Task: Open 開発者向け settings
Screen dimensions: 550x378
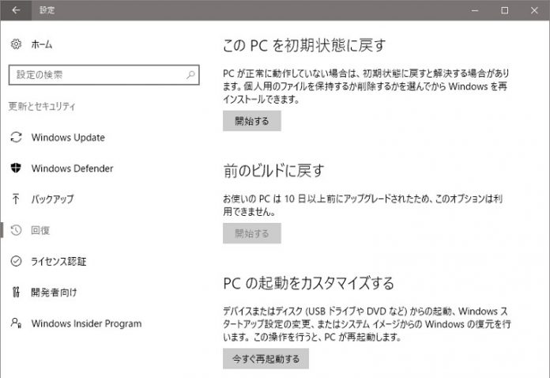Action: click(54, 292)
